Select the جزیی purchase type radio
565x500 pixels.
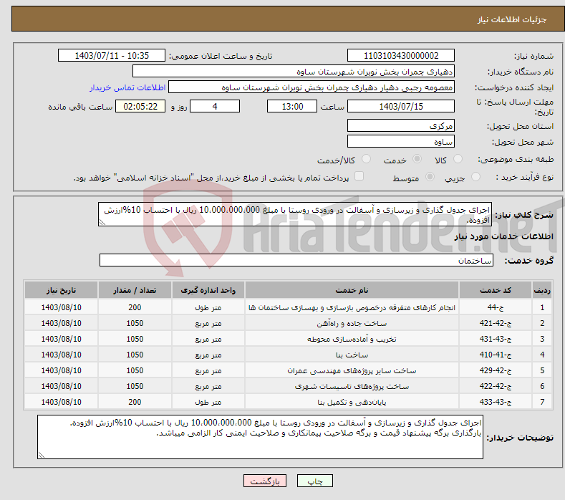pos(475,177)
